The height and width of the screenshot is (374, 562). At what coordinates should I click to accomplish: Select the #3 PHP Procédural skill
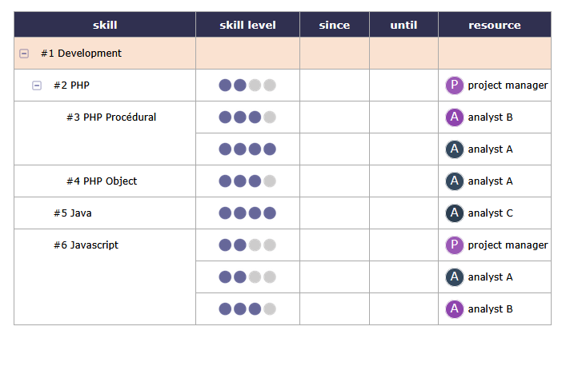pos(111,117)
